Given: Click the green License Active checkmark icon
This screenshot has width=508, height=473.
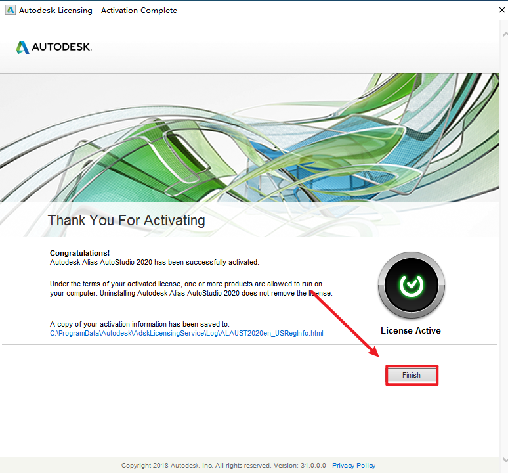Looking at the screenshot, I should click(x=411, y=285).
